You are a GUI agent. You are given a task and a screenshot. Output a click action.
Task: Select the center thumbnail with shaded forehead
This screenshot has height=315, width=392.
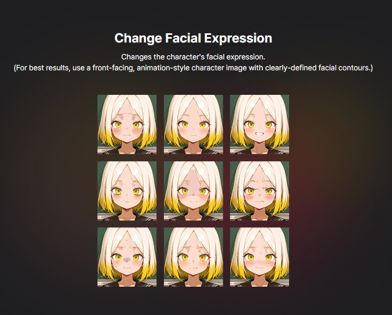(x=193, y=191)
